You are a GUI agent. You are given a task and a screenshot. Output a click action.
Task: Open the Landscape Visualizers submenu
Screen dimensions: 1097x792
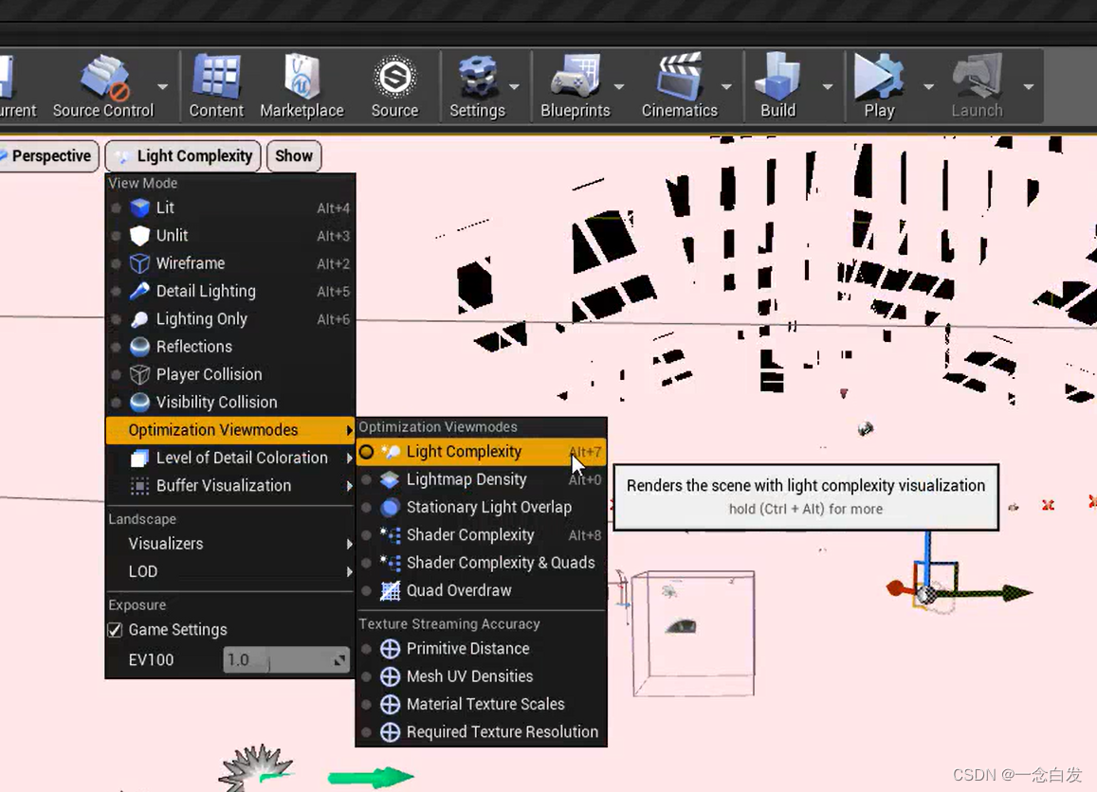click(x=230, y=544)
